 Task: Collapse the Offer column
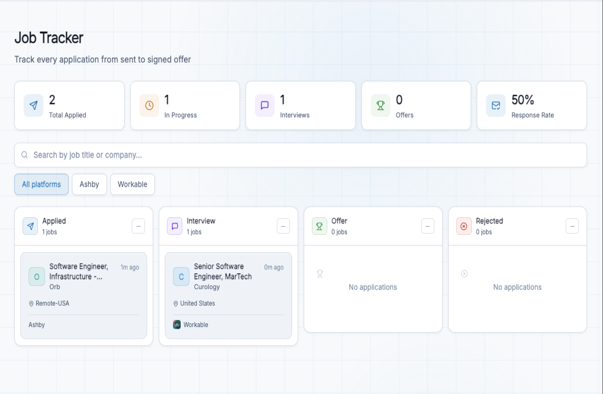click(428, 226)
